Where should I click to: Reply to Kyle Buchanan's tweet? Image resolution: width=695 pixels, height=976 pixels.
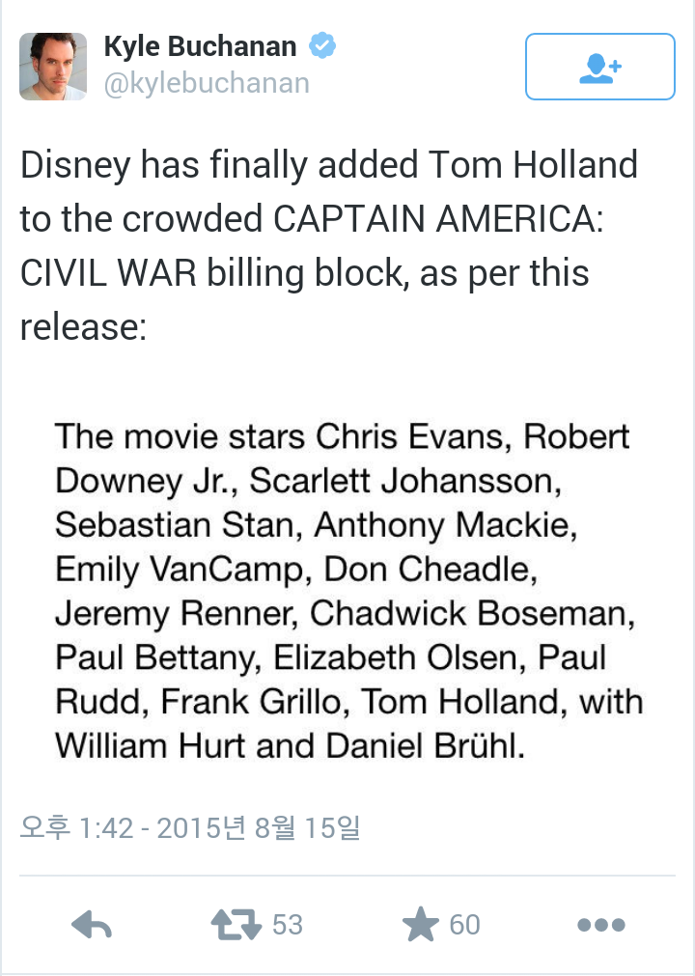point(92,924)
